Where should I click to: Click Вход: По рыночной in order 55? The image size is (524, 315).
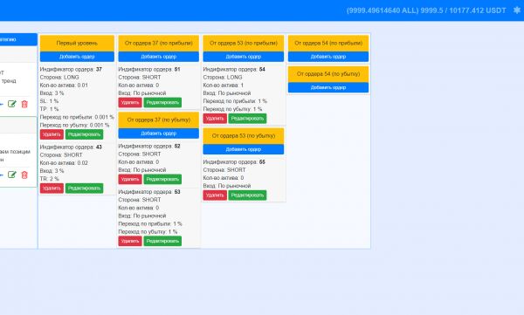(x=227, y=186)
